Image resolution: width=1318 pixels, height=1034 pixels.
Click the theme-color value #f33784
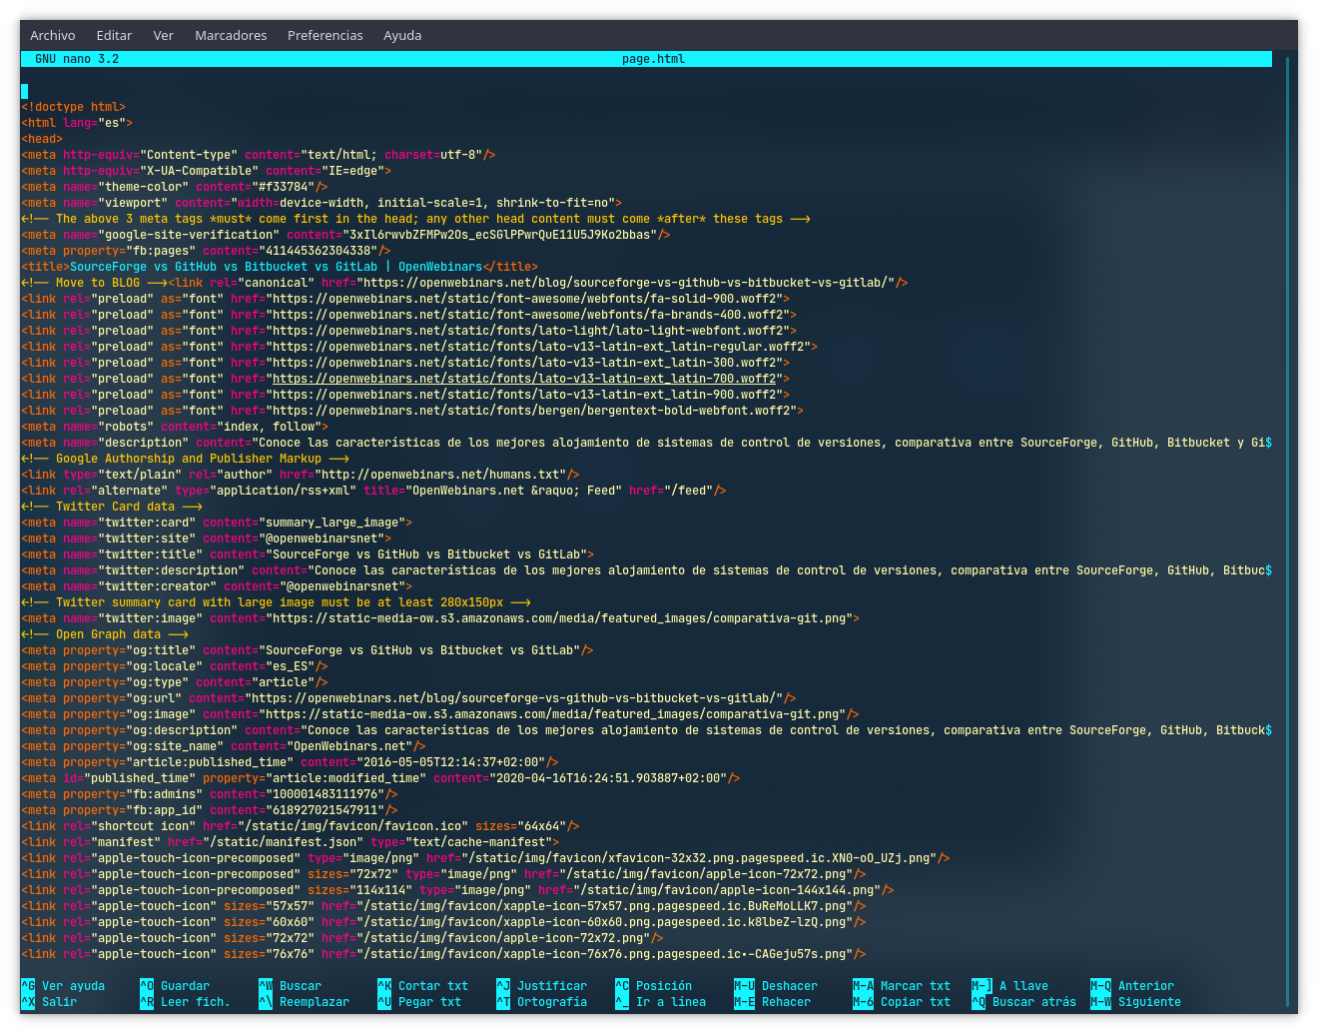[287, 187]
